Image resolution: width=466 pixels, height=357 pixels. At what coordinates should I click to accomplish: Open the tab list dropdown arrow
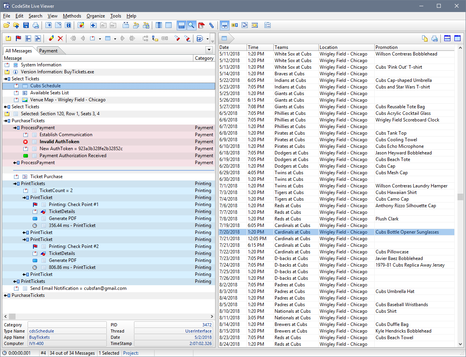[x=209, y=50]
